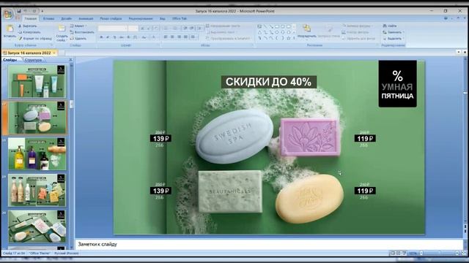Switch to the Структура outline pane tab

click(x=33, y=60)
